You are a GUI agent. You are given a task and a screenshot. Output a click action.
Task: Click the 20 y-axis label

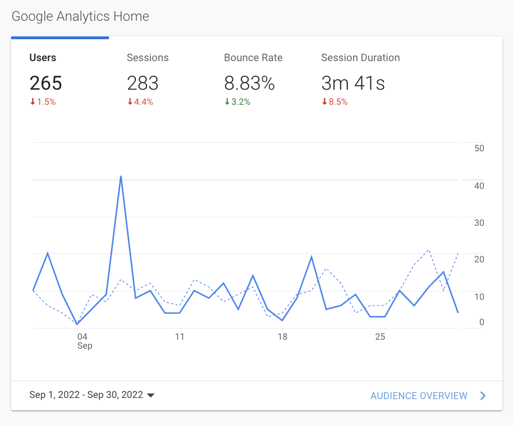coord(479,260)
